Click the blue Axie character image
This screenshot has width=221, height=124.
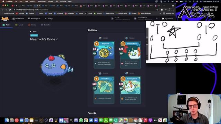tap(57, 65)
